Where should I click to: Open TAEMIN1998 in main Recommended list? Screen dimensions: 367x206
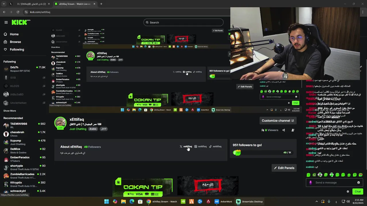(x=24, y=125)
